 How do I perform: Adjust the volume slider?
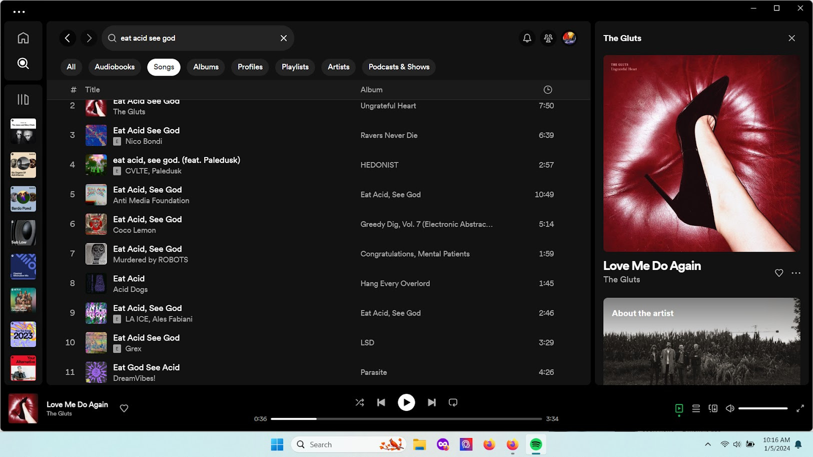point(763,408)
